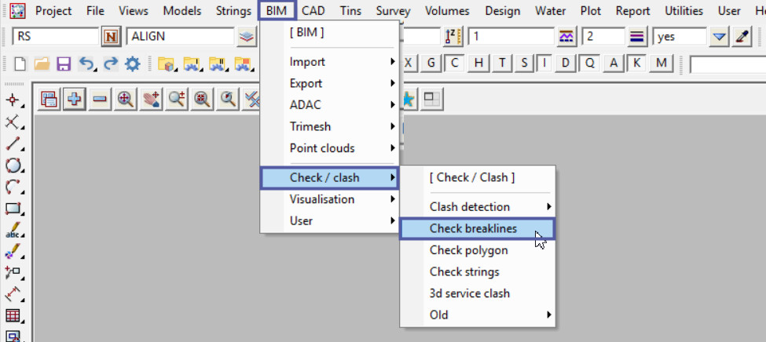Click the blue plus add-model icon
This screenshot has height=342, width=766.
coord(75,99)
